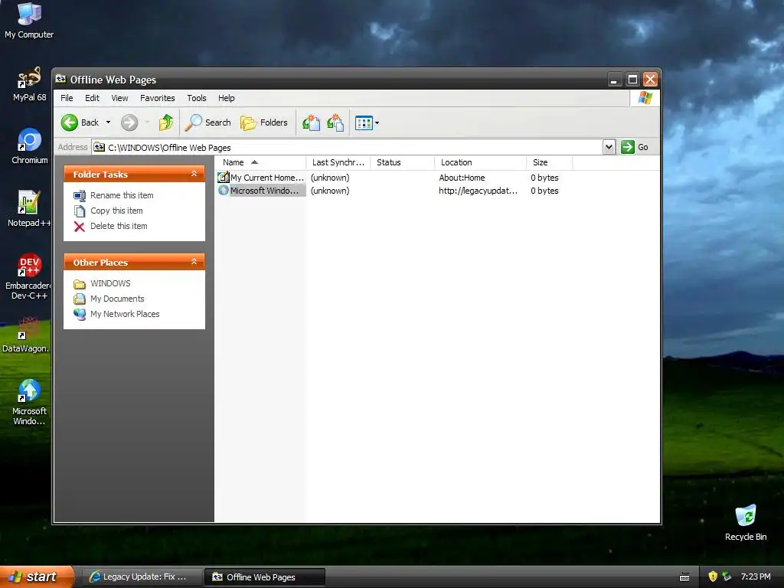Click the rename icon in Folder Tasks
The width and height of the screenshot is (784, 588).
(80, 196)
